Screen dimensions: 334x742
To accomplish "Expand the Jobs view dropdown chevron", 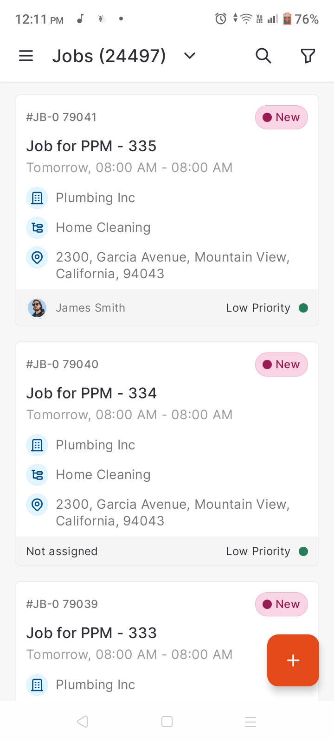I will (190, 56).
